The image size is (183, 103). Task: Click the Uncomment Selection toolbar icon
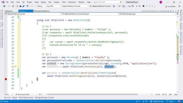[140, 6]
